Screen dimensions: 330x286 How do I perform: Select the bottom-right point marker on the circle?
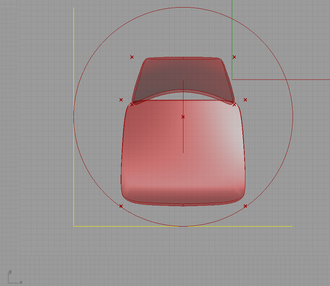(x=245, y=206)
